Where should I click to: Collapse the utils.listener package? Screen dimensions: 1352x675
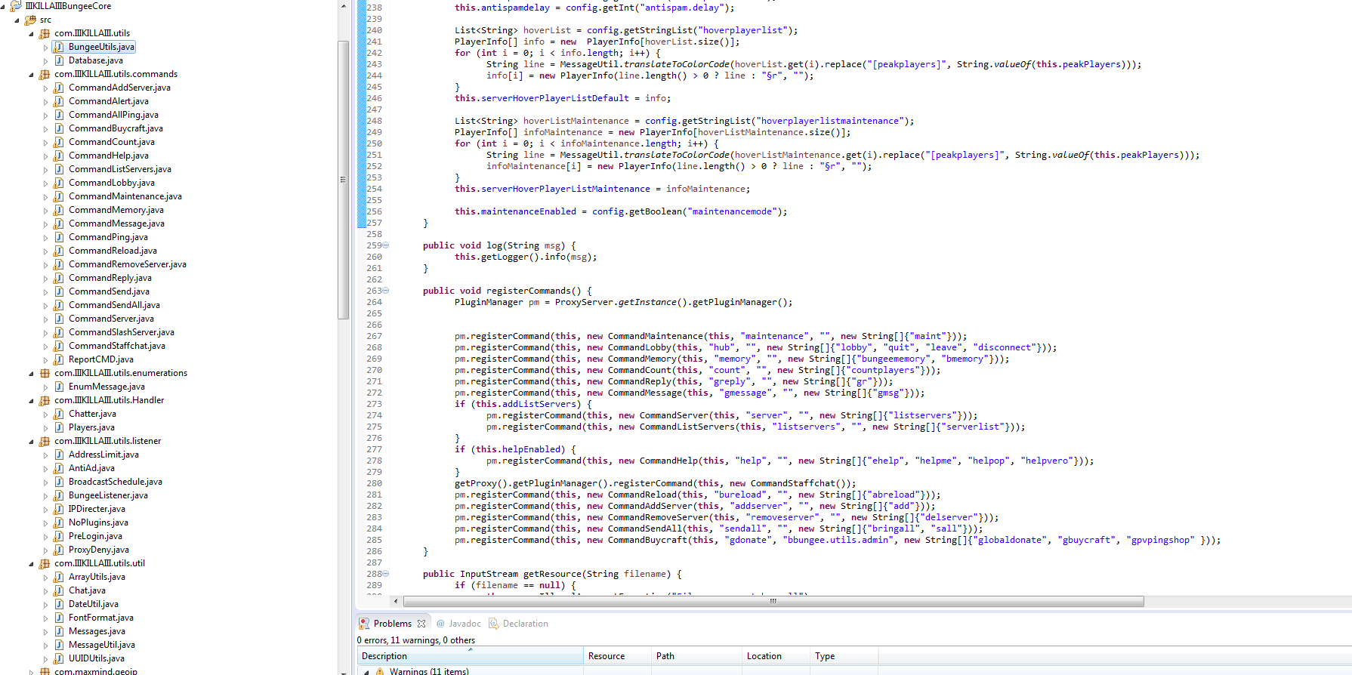point(31,442)
